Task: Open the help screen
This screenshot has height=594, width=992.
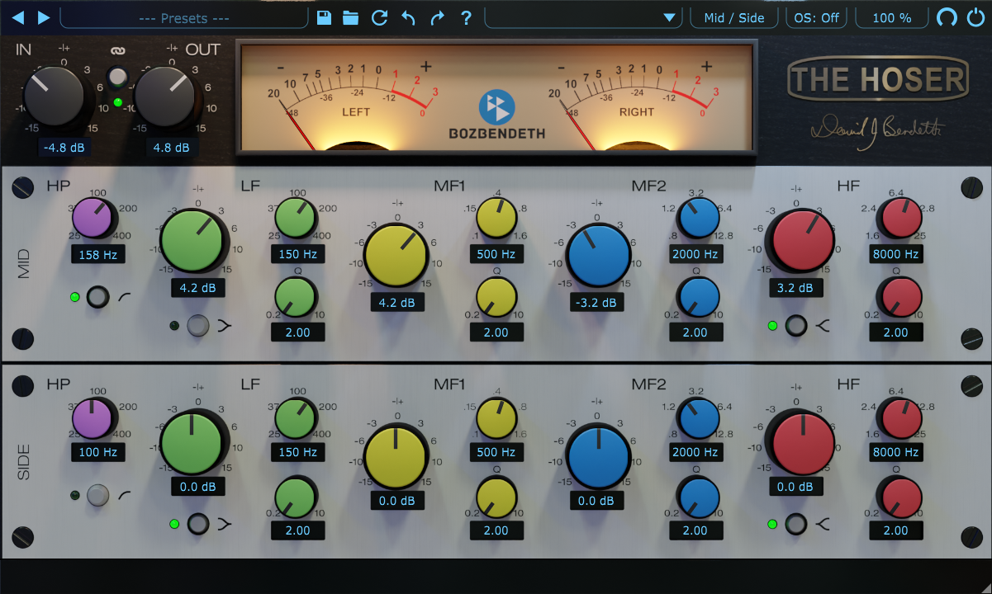Action: click(466, 17)
